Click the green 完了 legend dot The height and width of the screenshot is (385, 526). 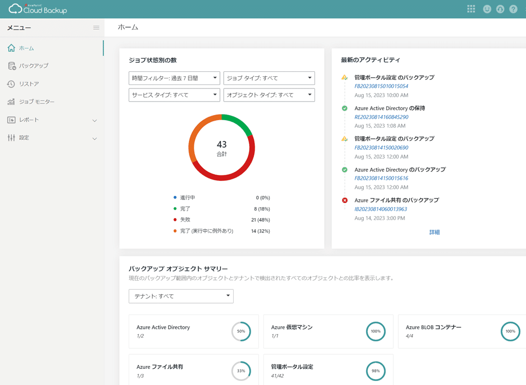[x=175, y=209]
